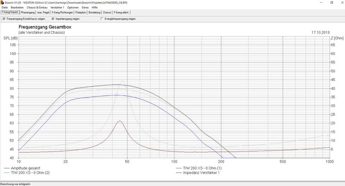
Task: Open the Bearbeiten menu
Action: tap(17, 7)
